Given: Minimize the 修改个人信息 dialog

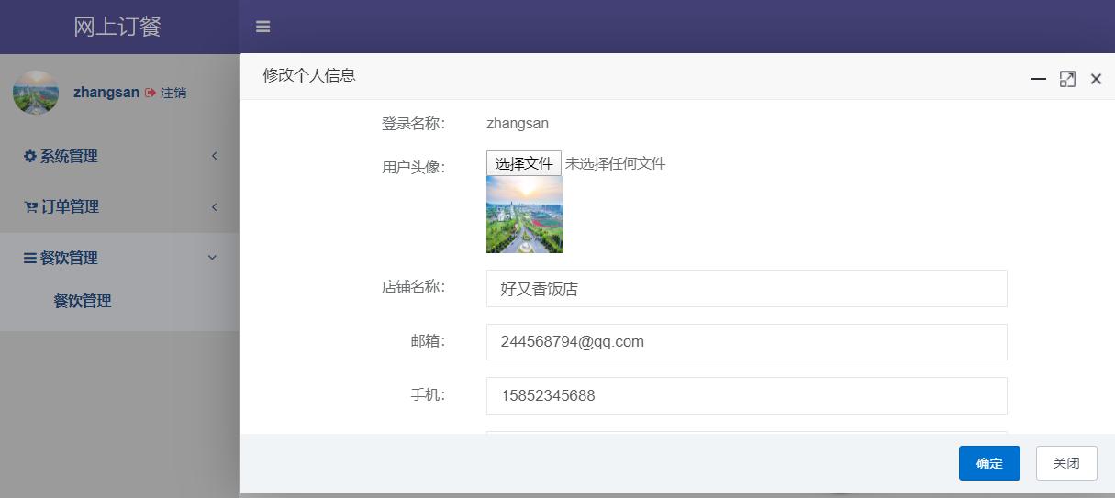Looking at the screenshot, I should pos(1038,79).
